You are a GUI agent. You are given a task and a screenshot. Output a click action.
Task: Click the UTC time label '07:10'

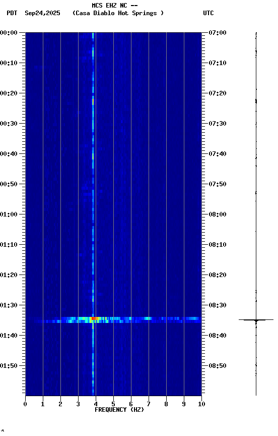(218, 63)
